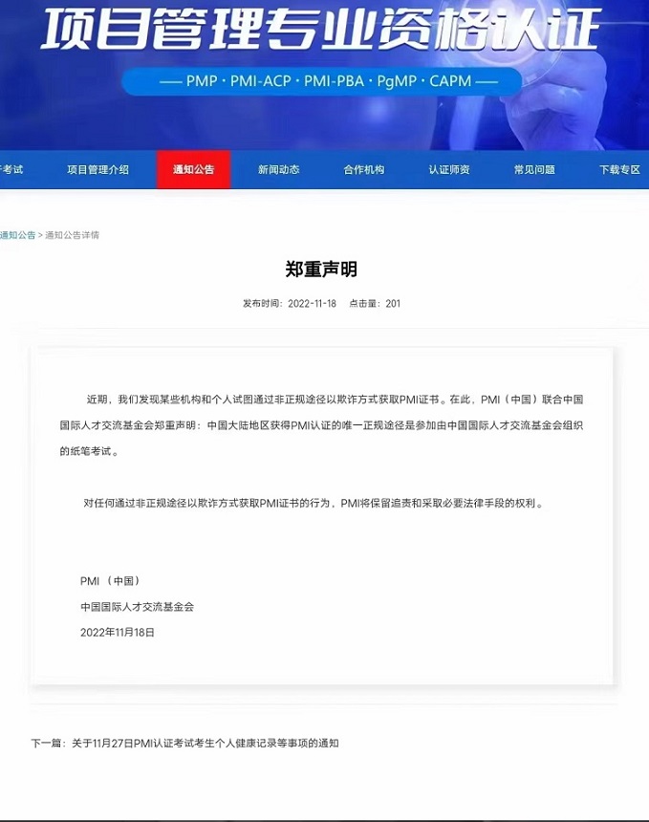Select the highlighted 通知公告 nav tab
The width and height of the screenshot is (649, 822).
pyautogui.click(x=194, y=169)
